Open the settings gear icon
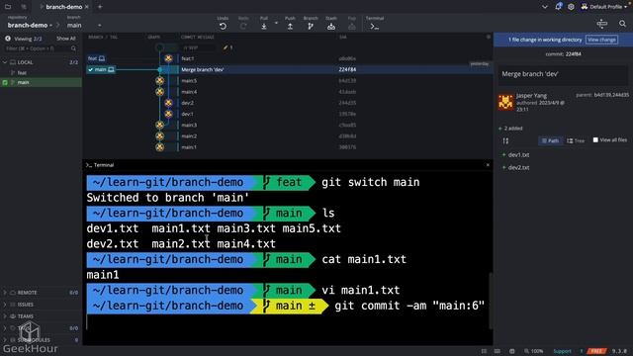 point(571,7)
